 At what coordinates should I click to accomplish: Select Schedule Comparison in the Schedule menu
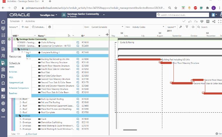19,88
